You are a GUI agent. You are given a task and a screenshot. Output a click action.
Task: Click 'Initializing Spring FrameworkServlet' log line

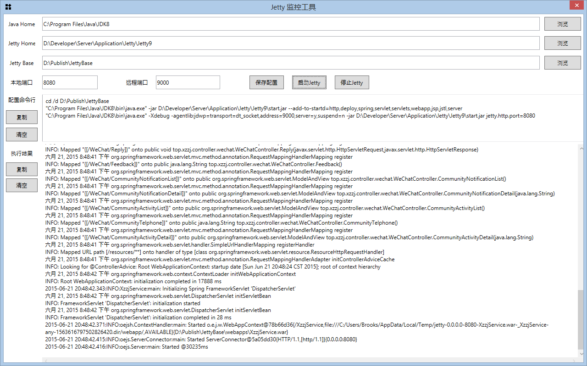(170, 289)
